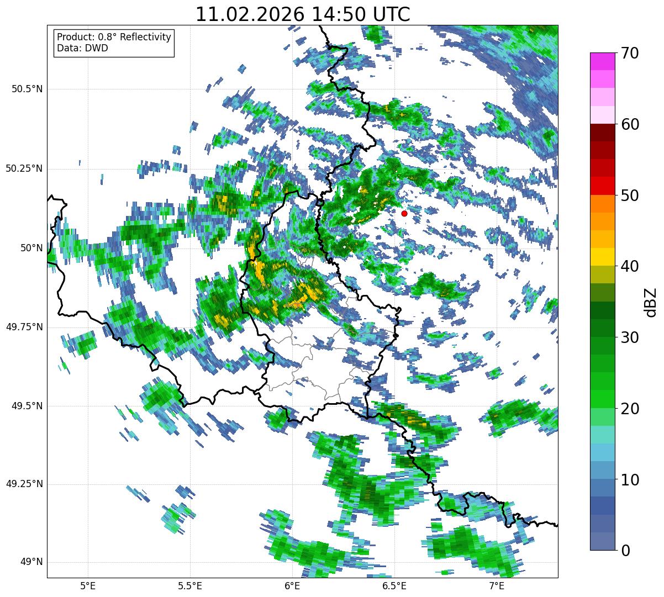Click the olive swatch just below 40 dBZ
This screenshot has width=664, height=597.
point(602,274)
